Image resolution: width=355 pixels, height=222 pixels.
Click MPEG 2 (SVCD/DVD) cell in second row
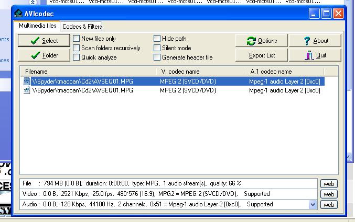point(188,90)
